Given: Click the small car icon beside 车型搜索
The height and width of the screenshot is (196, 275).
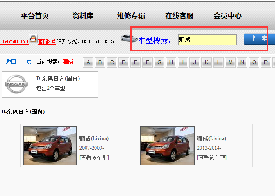Looking at the screenshot, I should point(129,38).
